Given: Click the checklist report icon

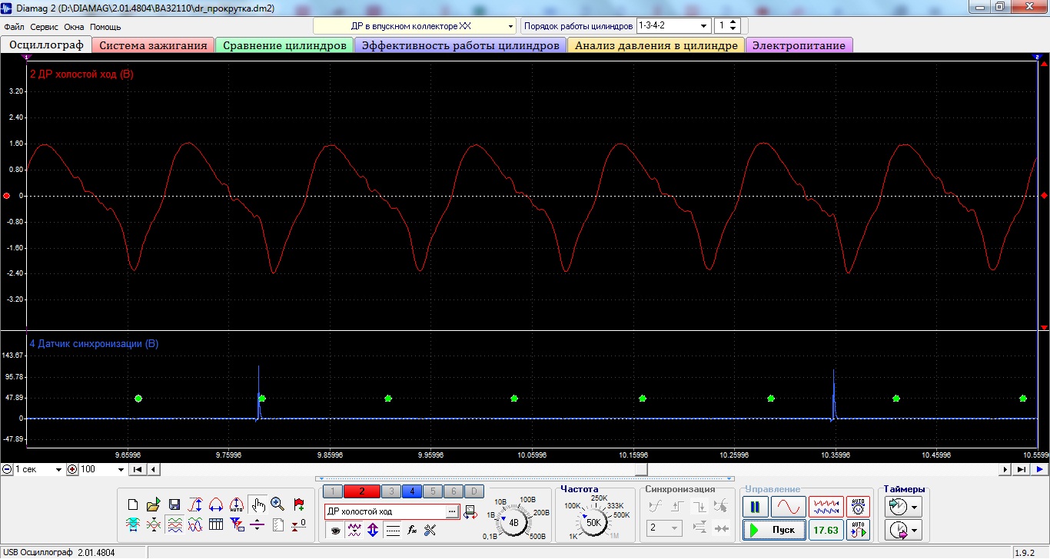Looking at the screenshot, I should [278, 525].
